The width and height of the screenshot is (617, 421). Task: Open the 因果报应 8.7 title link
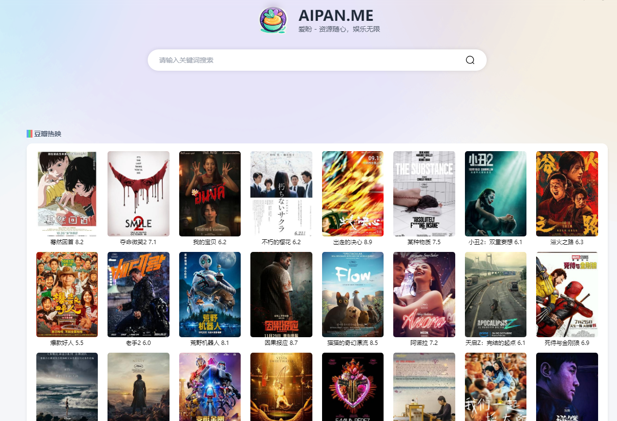click(281, 343)
